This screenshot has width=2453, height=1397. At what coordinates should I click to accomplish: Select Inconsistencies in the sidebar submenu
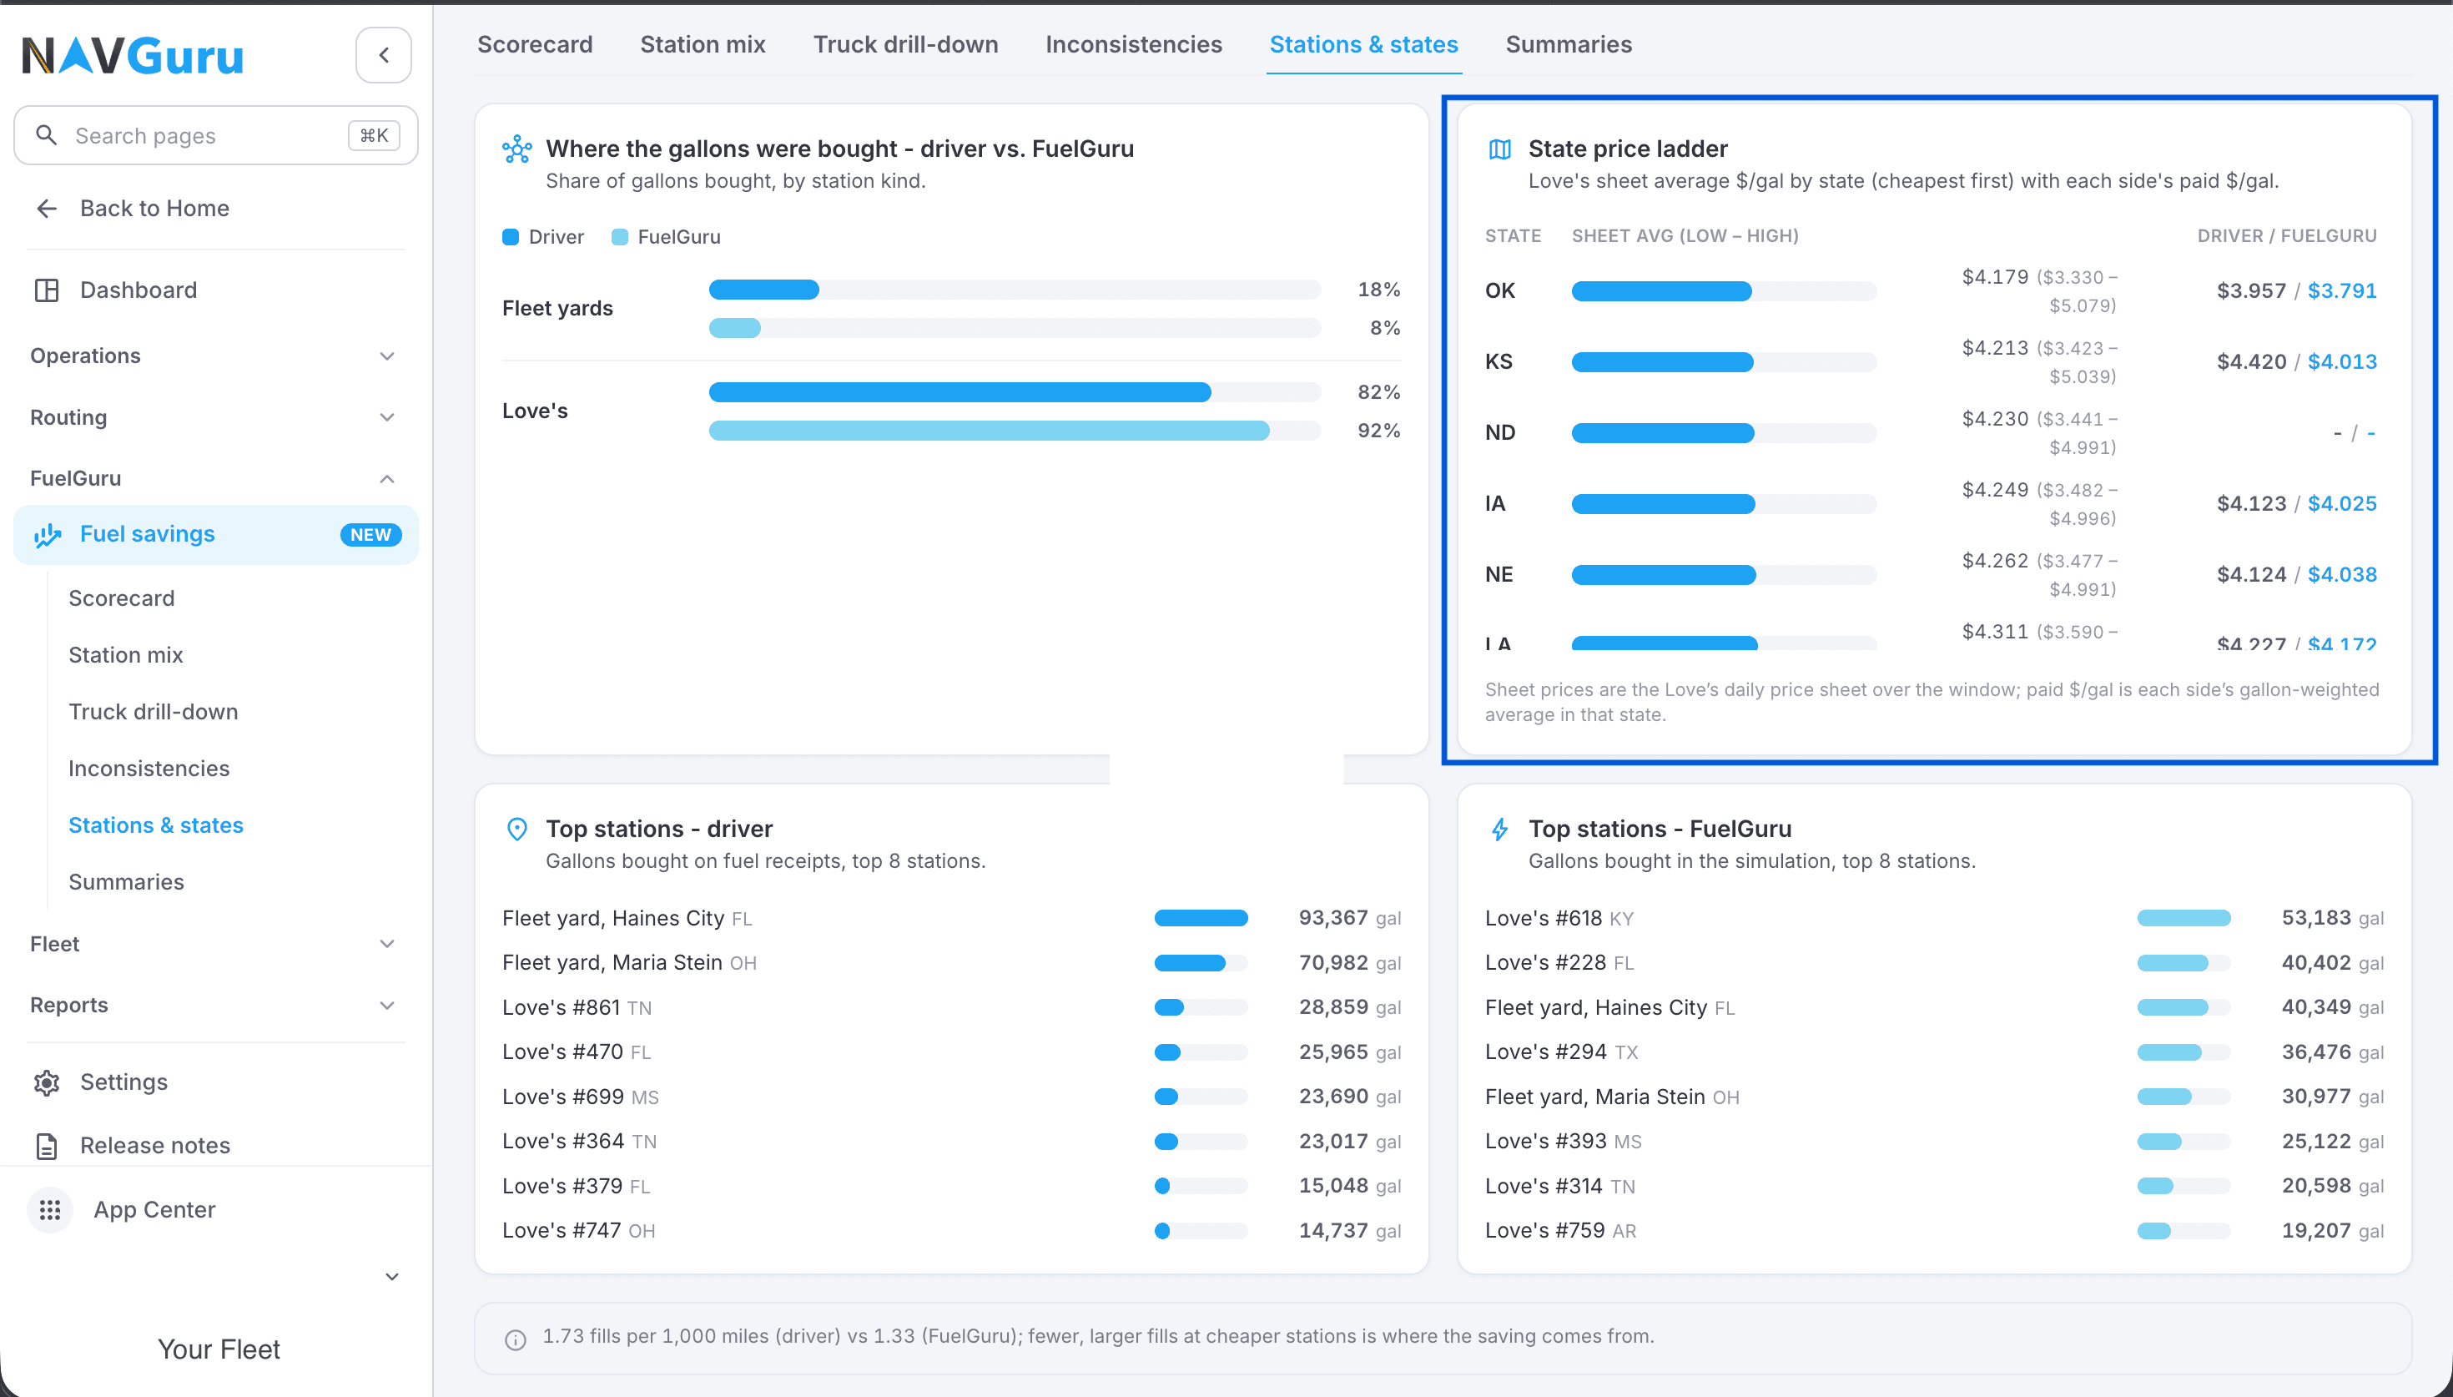pos(149,769)
